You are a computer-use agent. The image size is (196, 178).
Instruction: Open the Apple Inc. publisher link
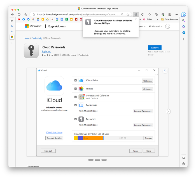[x=46, y=51]
